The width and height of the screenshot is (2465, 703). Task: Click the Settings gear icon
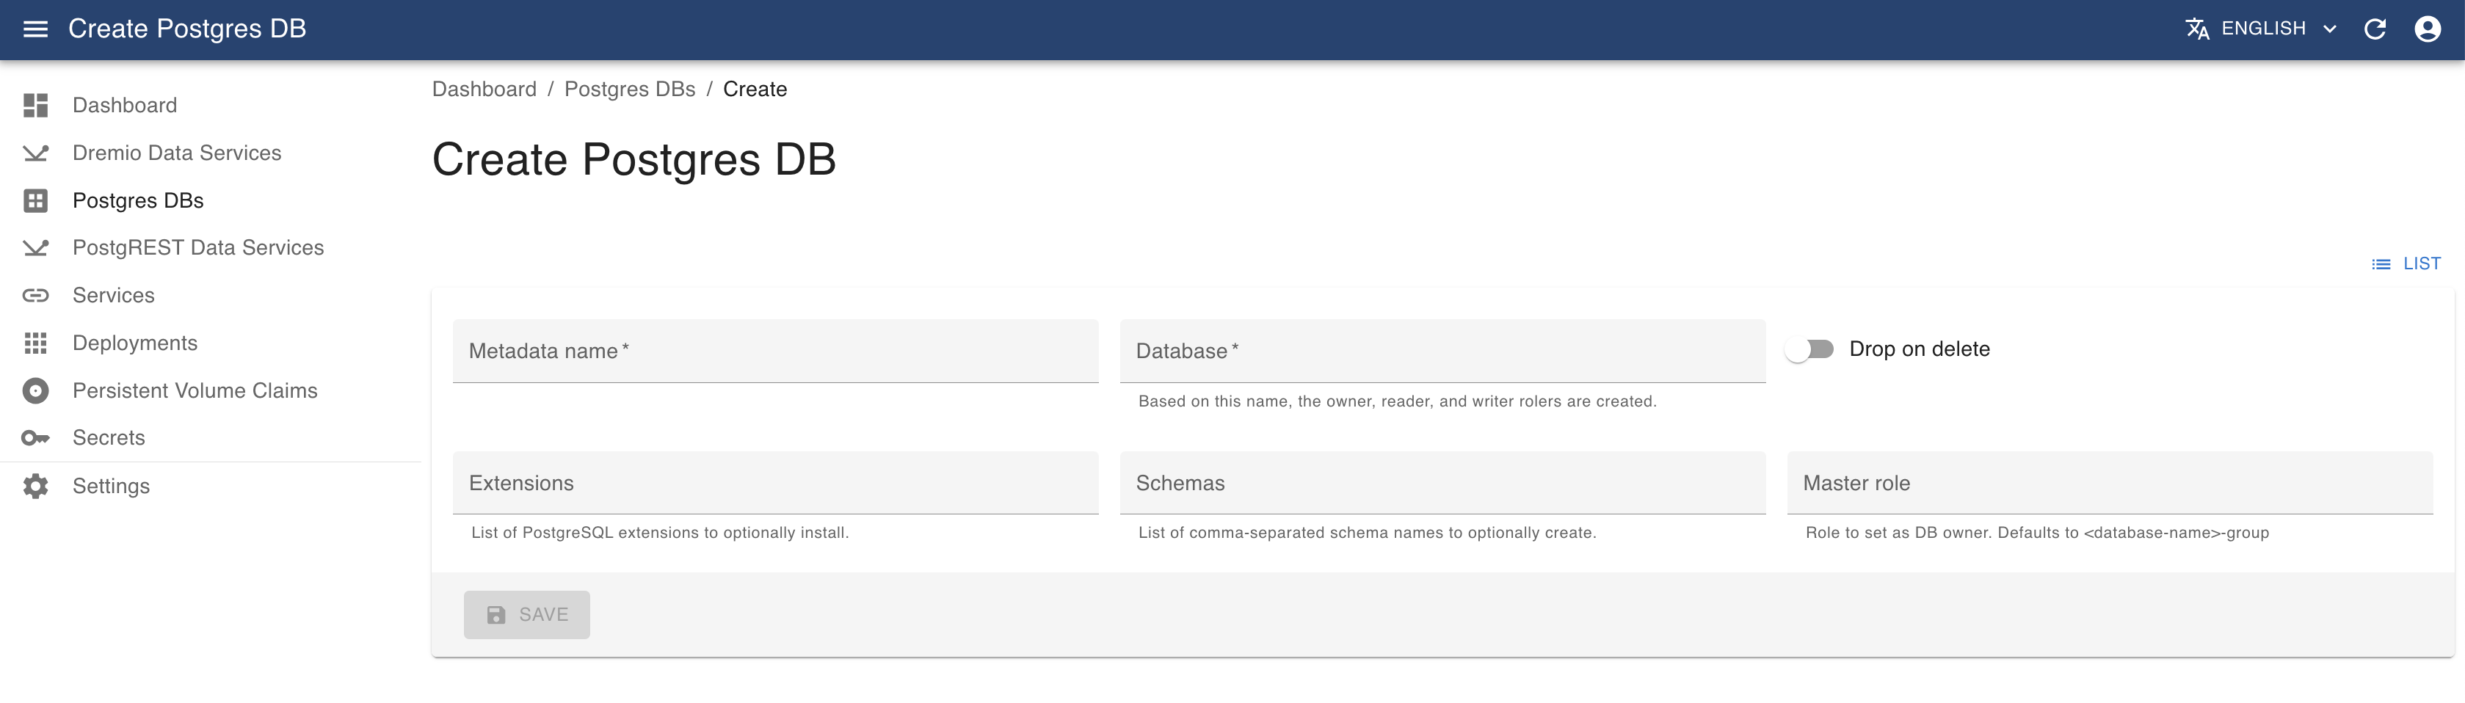[35, 486]
